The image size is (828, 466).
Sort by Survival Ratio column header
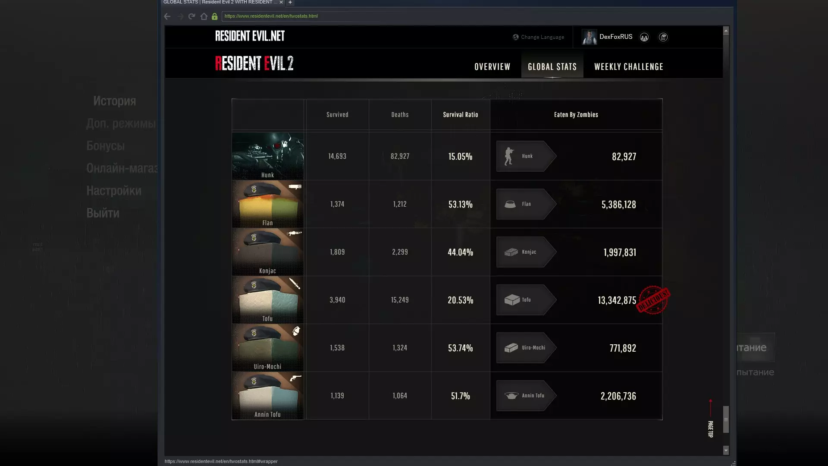pyautogui.click(x=461, y=115)
